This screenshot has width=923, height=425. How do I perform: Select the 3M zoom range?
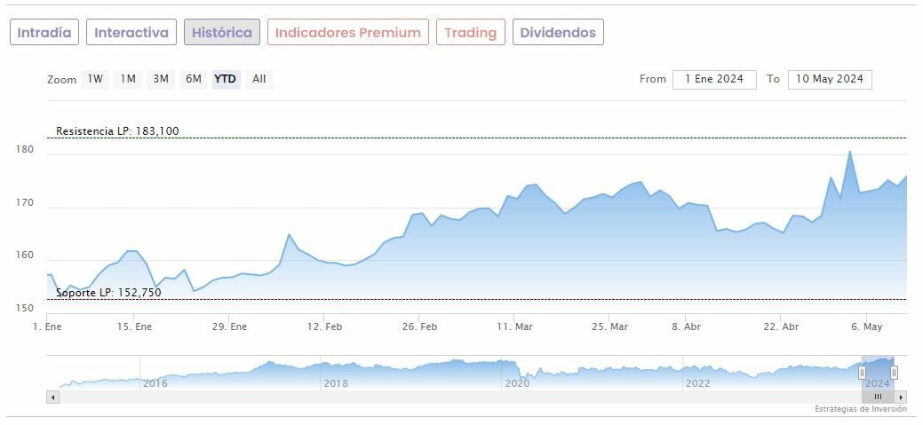(x=161, y=79)
